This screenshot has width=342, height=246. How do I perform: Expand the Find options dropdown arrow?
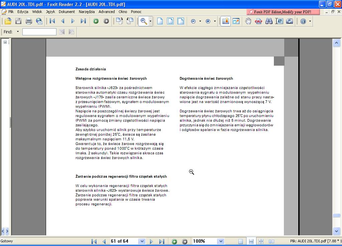pyautogui.click(x=18, y=32)
